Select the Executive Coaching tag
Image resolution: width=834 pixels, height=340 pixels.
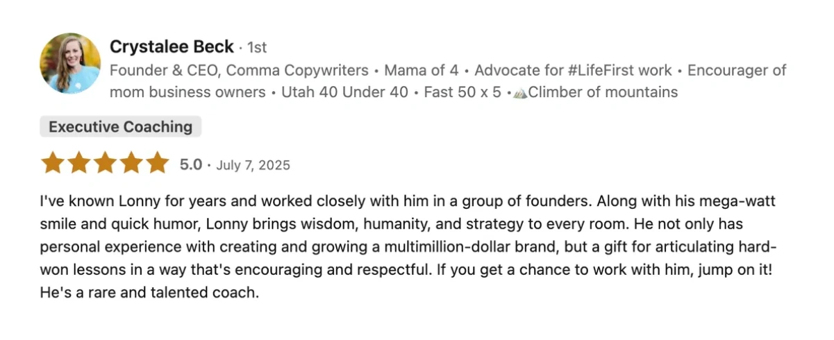coord(121,127)
